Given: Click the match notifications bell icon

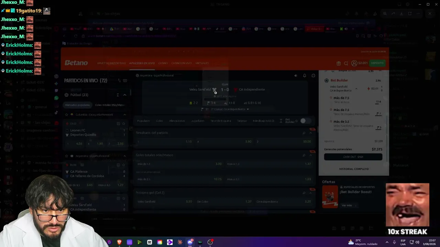Looking at the screenshot, I should (x=305, y=75).
